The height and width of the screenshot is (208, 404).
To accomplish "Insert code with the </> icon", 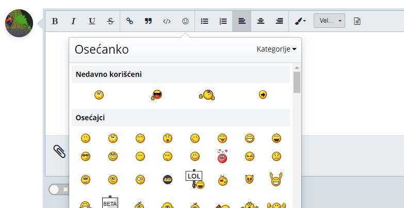I will (x=167, y=21).
